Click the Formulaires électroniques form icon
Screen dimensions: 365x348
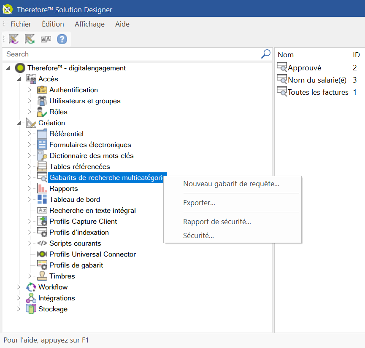42,145
